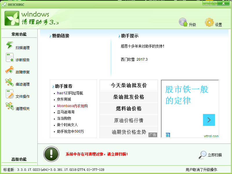232x174 pixels.
Task: Click the magnifier icon next to 立即扫描
Action: pos(202,154)
